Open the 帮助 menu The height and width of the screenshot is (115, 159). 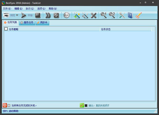coord(53,9)
